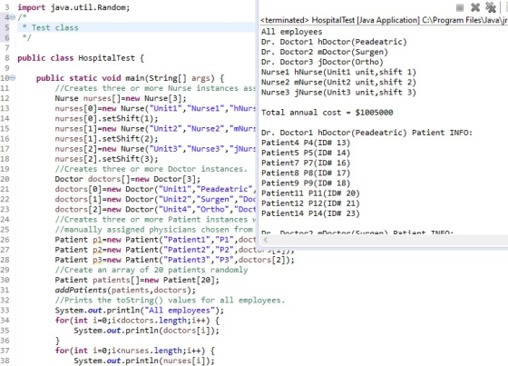The image size is (508, 366).
Task: Click line number 26 in the editor gutter
Action: pyautogui.click(x=5, y=240)
